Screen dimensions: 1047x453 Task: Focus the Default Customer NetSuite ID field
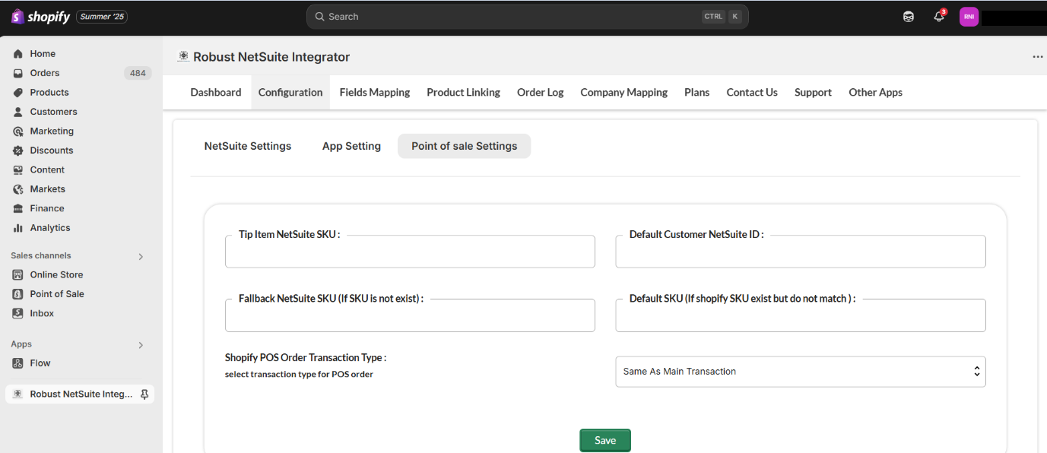point(801,252)
